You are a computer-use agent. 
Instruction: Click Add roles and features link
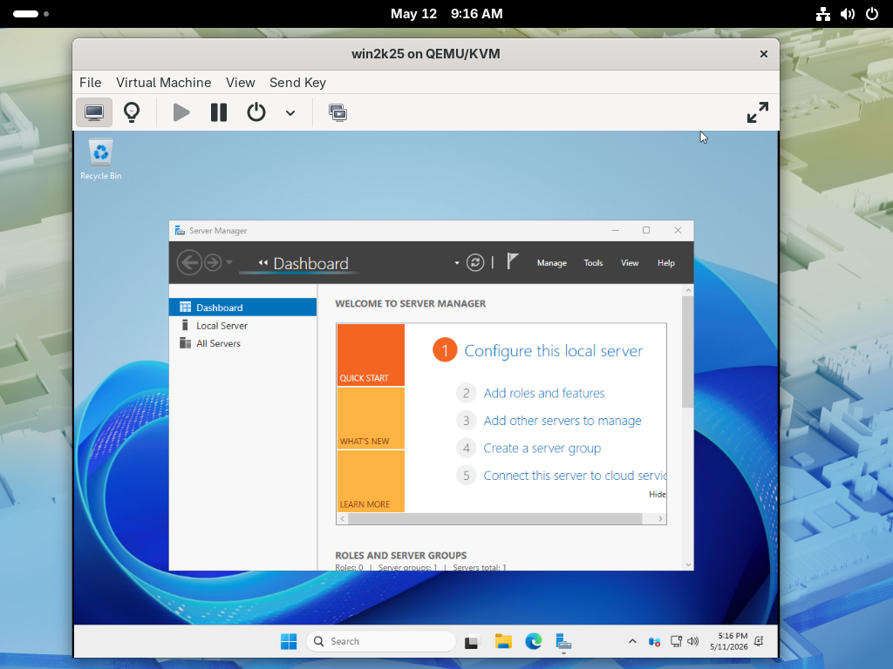pyautogui.click(x=544, y=393)
